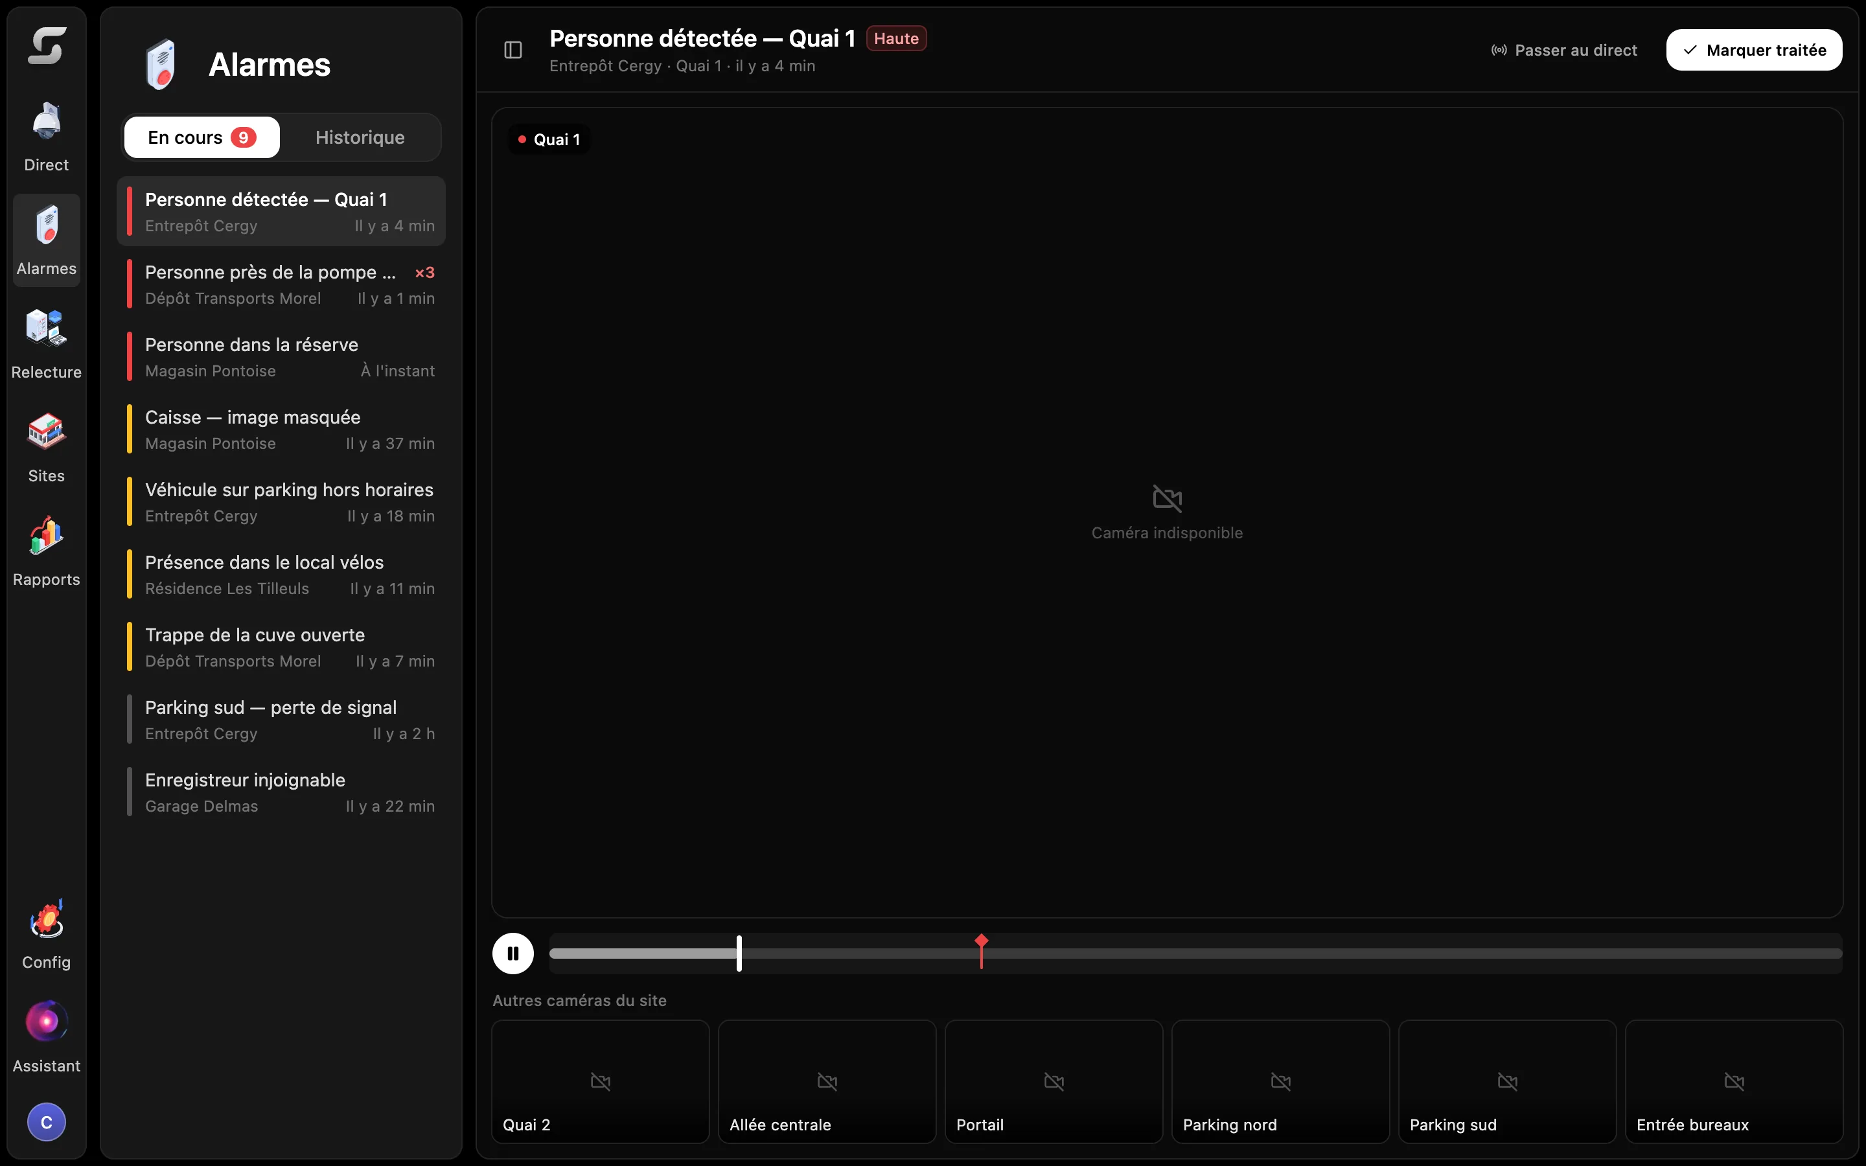The image size is (1866, 1166).
Task: Click the Quai 1 live label on video
Action: coord(549,139)
